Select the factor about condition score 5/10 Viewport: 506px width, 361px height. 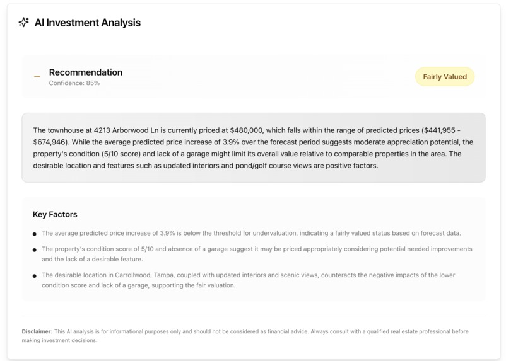point(257,254)
